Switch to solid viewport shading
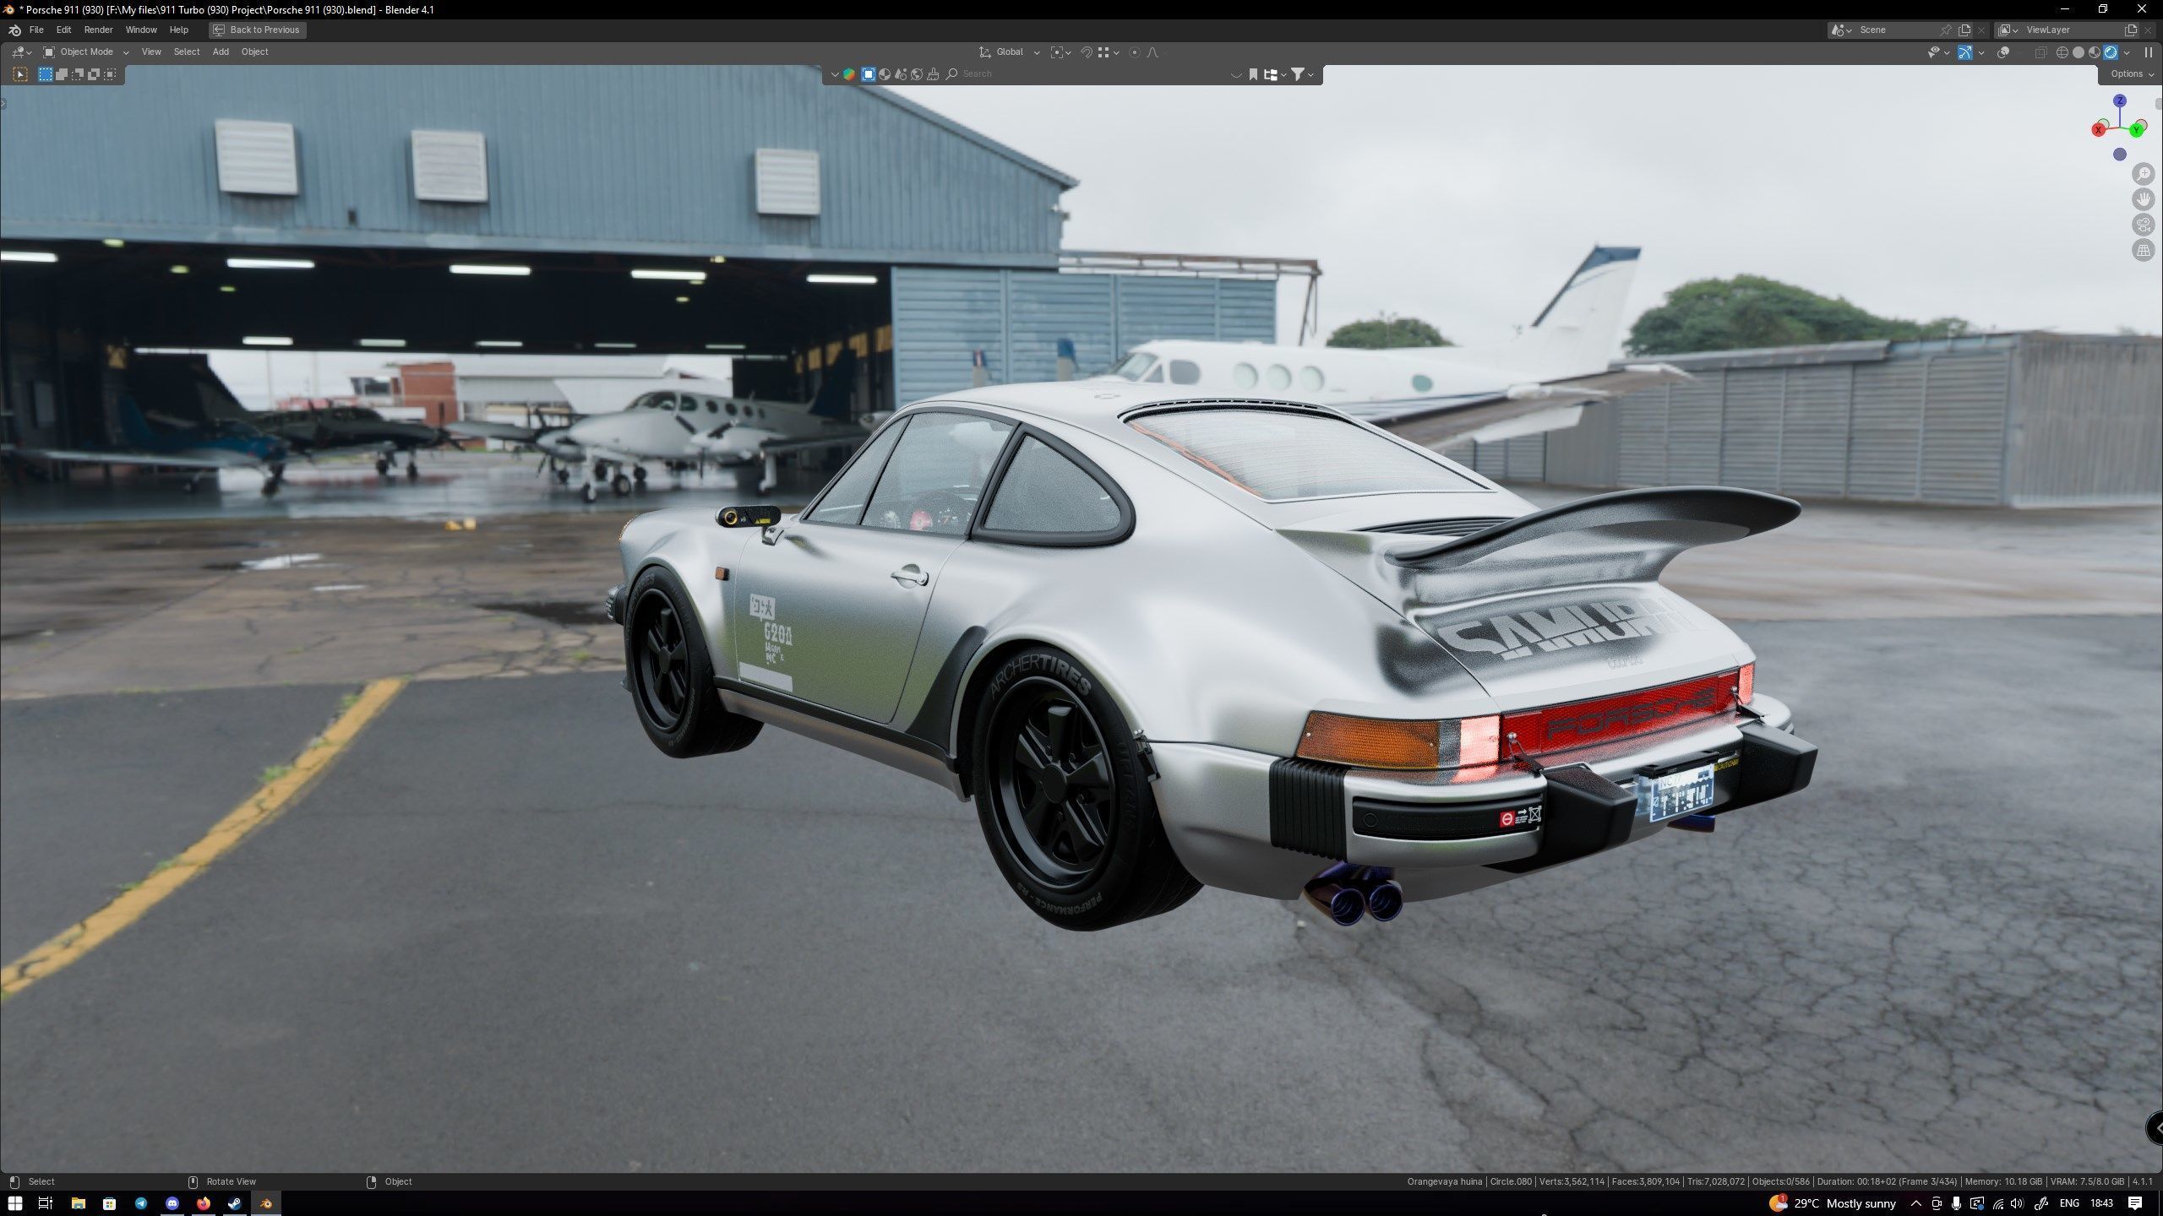The width and height of the screenshot is (2163, 1216). tap(2079, 52)
